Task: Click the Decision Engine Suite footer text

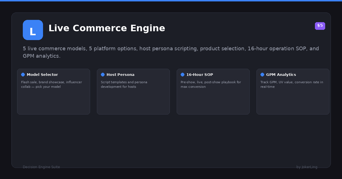Action: 41,167
